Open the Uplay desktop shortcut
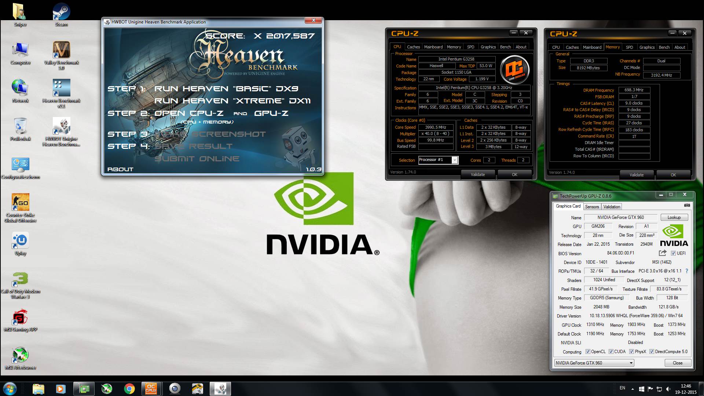704x396 pixels. click(21, 243)
